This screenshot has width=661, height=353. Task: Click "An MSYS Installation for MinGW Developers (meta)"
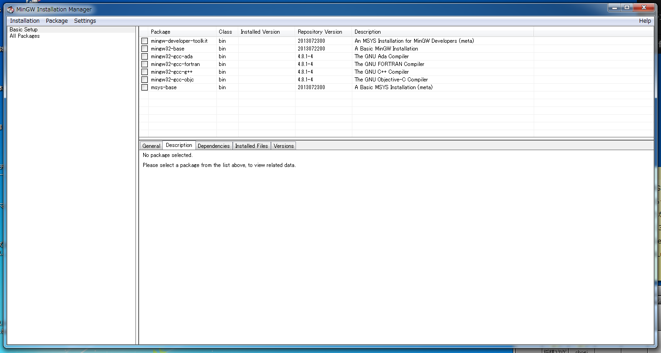(414, 41)
